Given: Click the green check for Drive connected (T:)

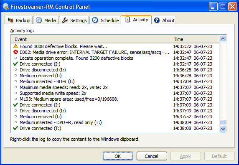Looking at the screenshot, I should pos(15,128).
